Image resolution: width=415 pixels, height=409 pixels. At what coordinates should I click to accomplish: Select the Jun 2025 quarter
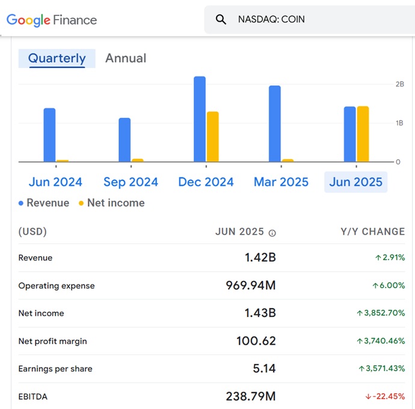(x=355, y=182)
